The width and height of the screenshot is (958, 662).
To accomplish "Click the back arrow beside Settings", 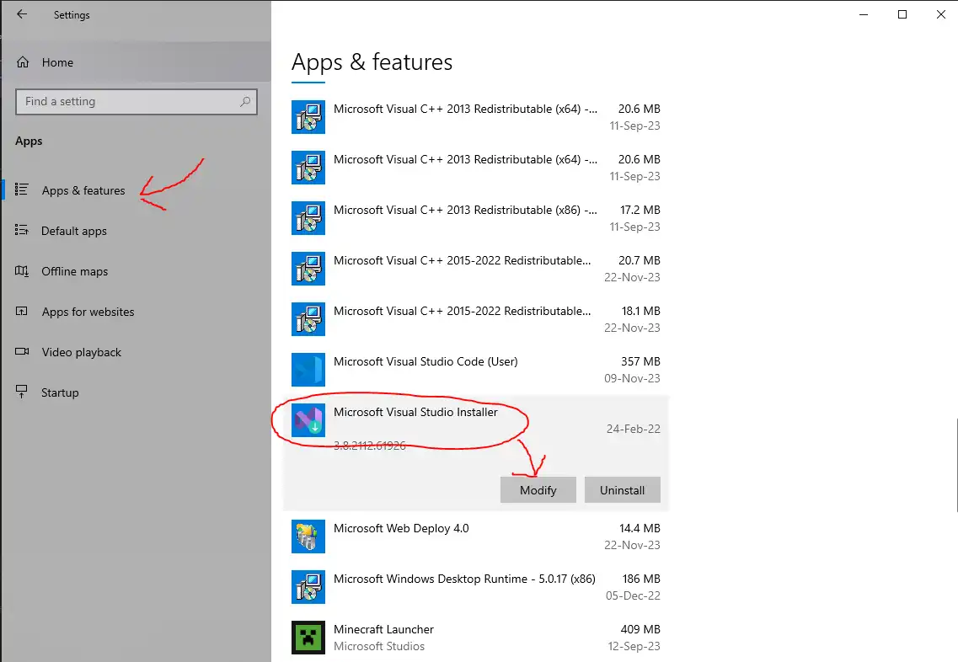I will coord(22,14).
